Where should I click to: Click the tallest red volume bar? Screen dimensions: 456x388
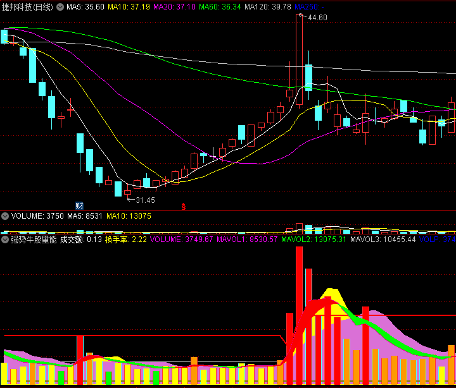(299, 315)
